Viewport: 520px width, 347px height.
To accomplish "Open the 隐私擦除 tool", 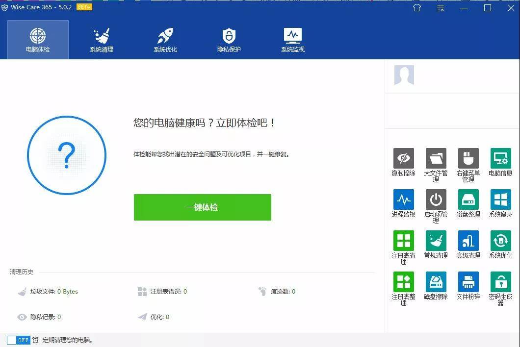I will (x=403, y=162).
